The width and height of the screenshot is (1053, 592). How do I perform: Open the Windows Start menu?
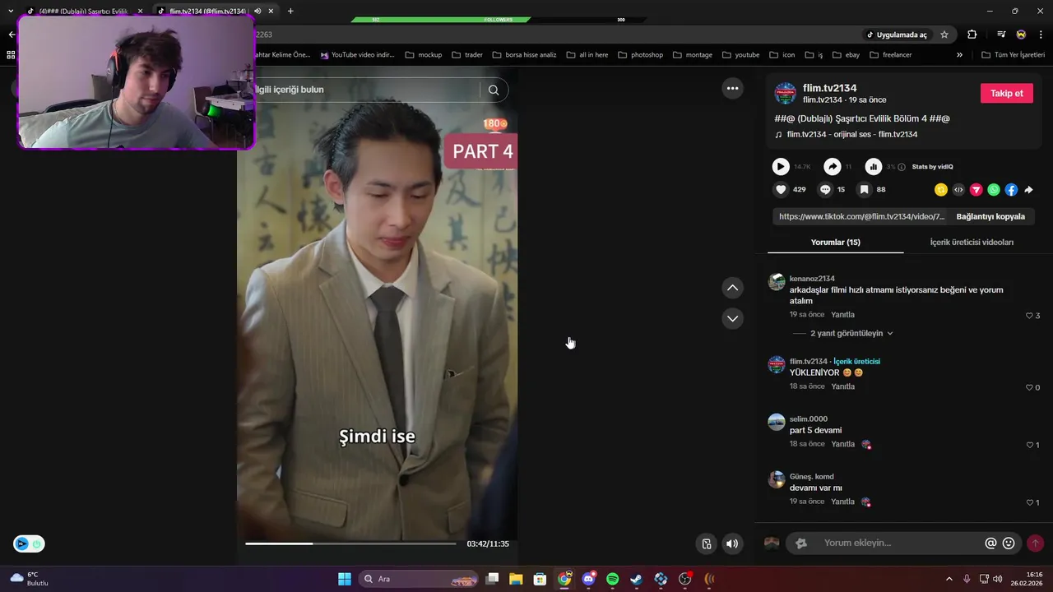pos(345,579)
